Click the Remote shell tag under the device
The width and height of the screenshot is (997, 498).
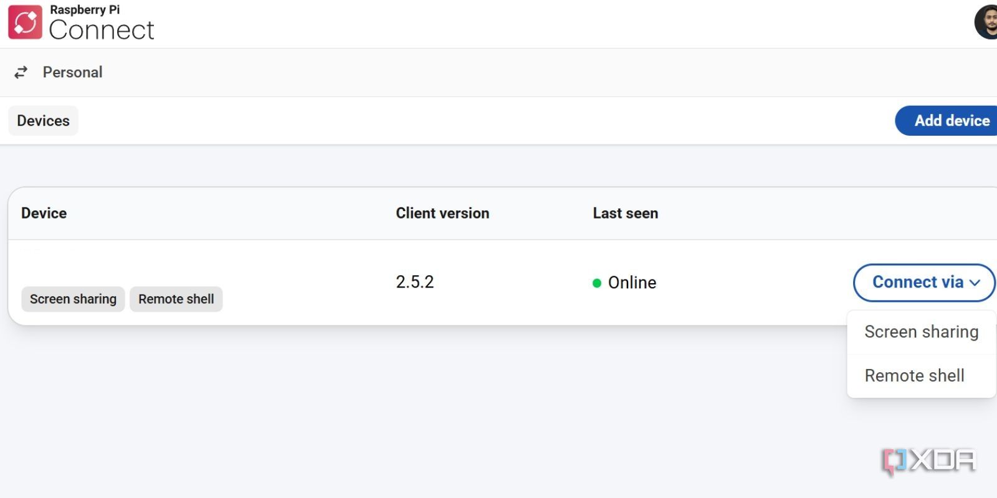click(176, 299)
